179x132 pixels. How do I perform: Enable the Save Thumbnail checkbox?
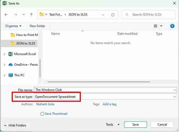[42, 114]
